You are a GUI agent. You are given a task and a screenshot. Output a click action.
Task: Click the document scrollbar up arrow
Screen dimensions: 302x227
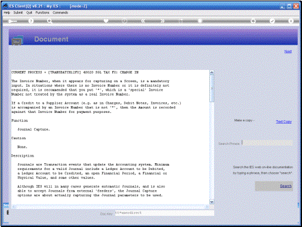pos(212,73)
